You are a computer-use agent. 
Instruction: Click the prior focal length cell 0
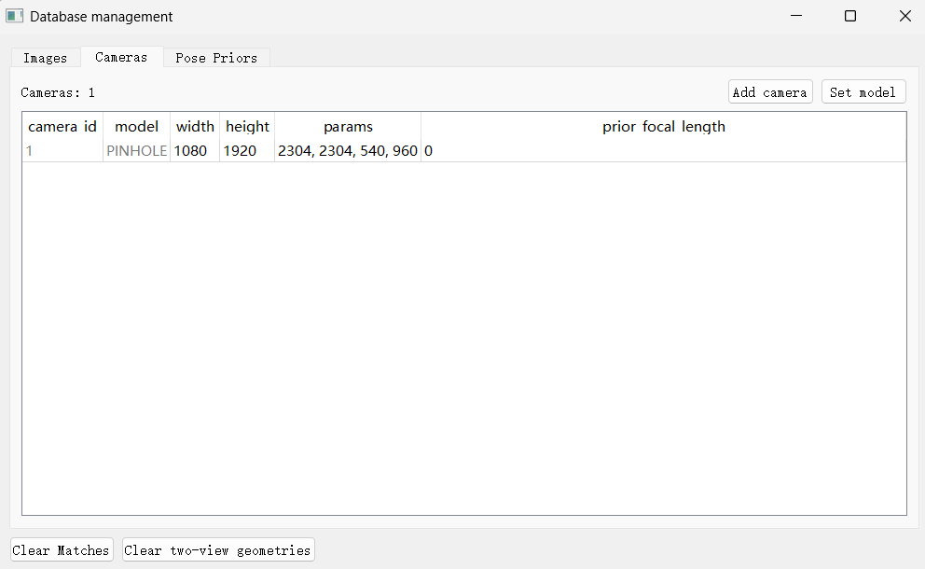(x=663, y=150)
